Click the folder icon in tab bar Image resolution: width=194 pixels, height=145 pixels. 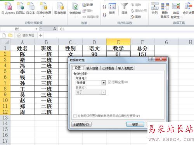coord(10,35)
